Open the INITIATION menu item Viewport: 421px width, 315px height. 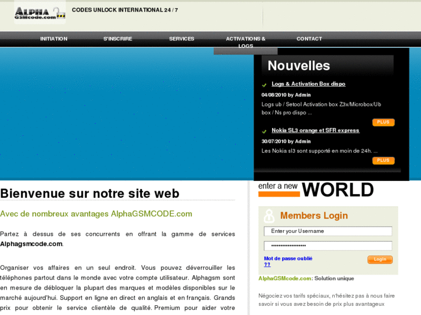click(54, 39)
